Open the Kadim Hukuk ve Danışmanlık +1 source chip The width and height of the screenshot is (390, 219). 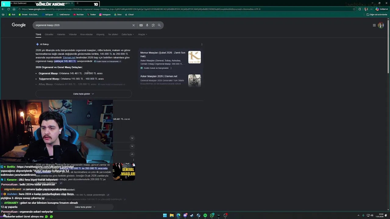coord(108,61)
